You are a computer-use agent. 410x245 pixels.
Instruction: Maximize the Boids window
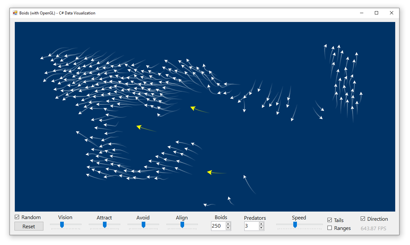[376, 13]
